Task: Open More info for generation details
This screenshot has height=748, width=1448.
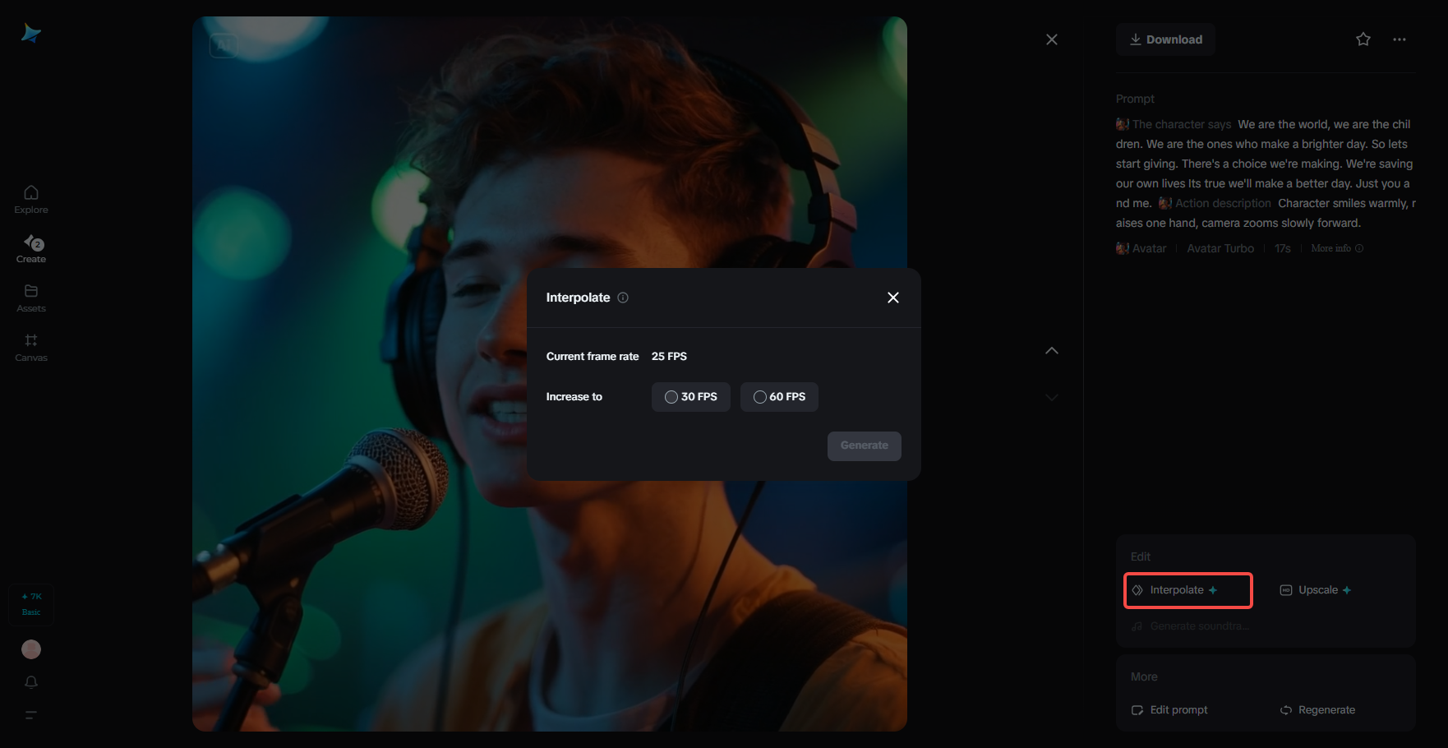Action: [1337, 248]
